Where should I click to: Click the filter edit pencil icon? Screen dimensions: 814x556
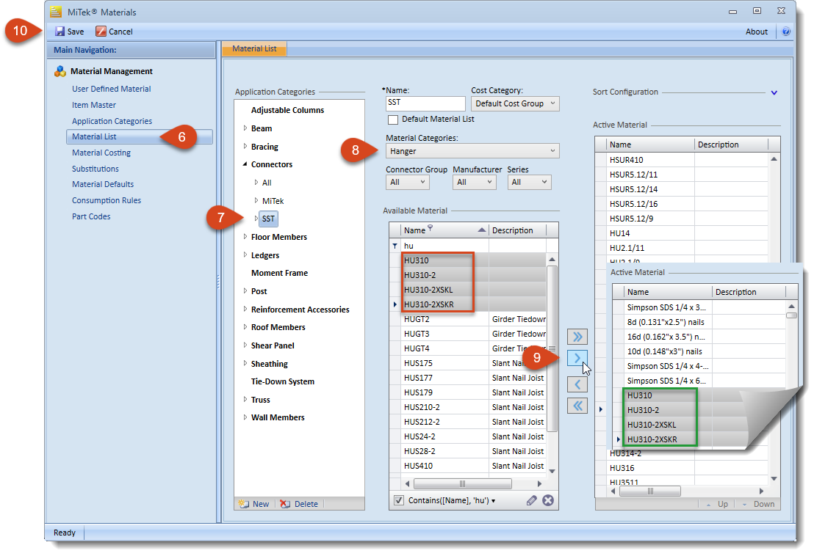(532, 500)
